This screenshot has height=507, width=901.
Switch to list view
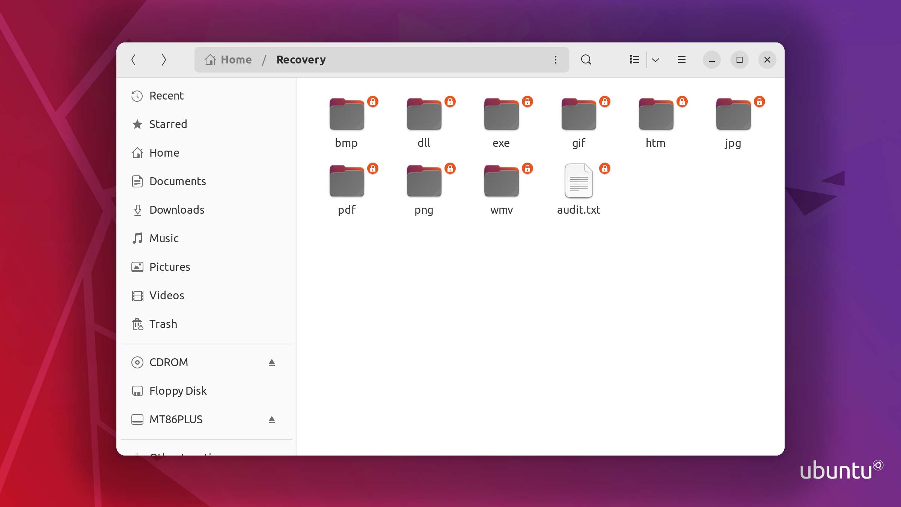point(634,60)
